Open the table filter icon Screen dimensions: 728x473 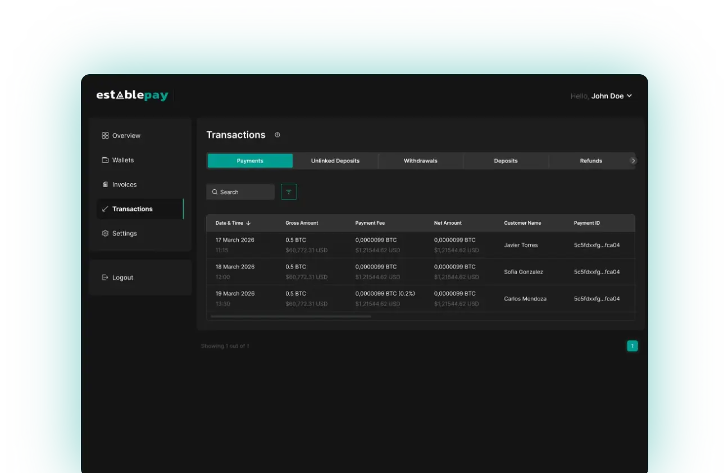(289, 192)
